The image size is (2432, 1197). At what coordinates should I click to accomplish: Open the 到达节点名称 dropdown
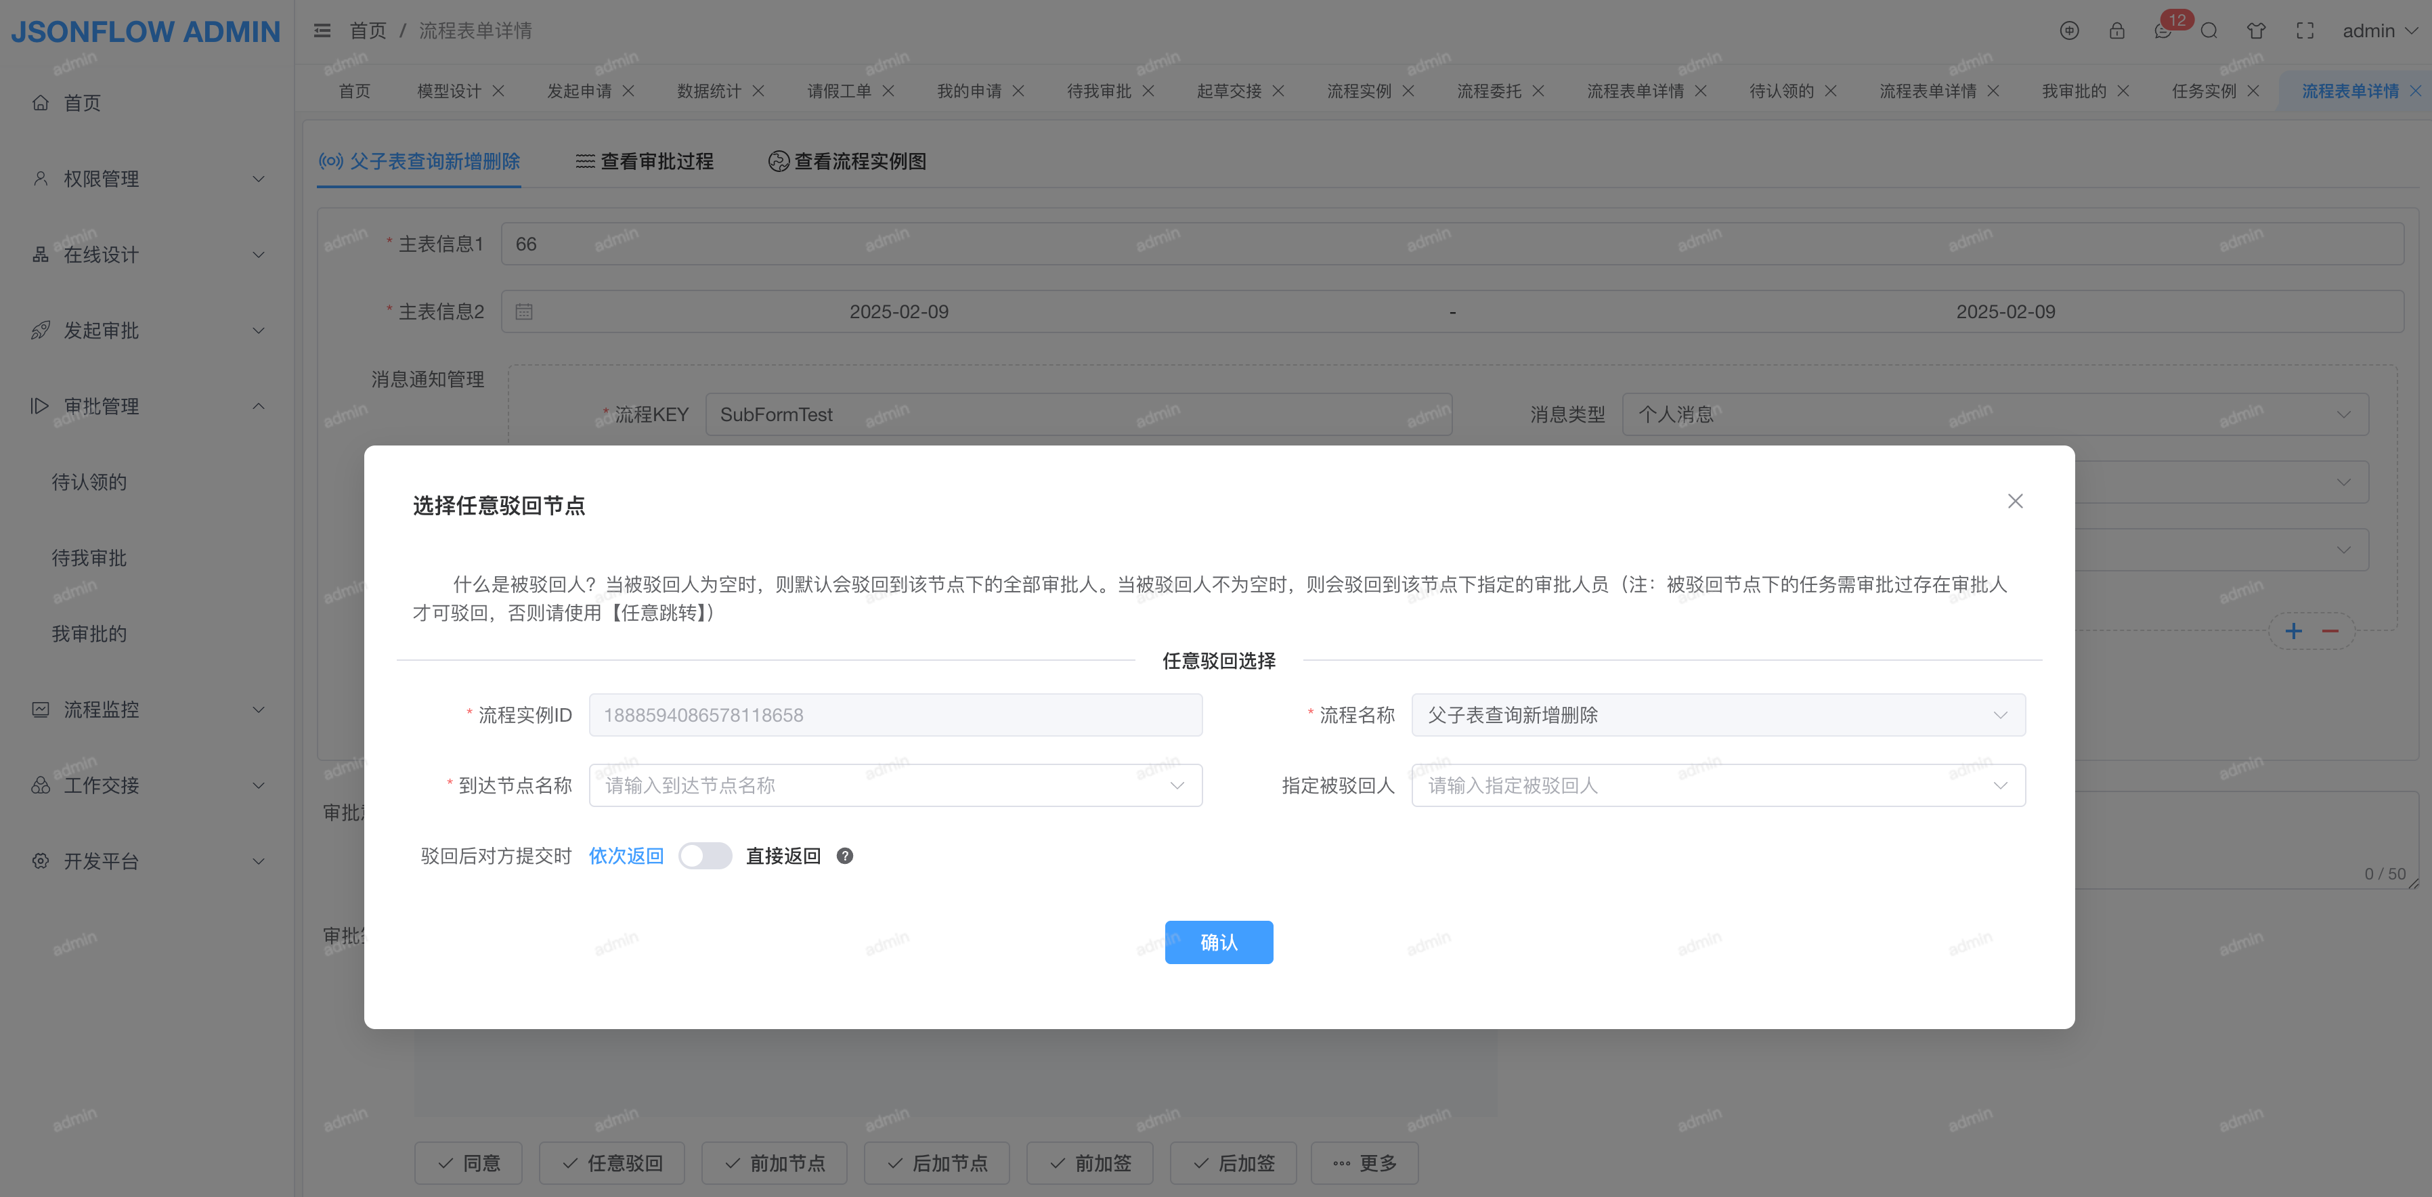pos(894,785)
